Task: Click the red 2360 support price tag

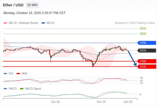Action: click(x=147, y=61)
